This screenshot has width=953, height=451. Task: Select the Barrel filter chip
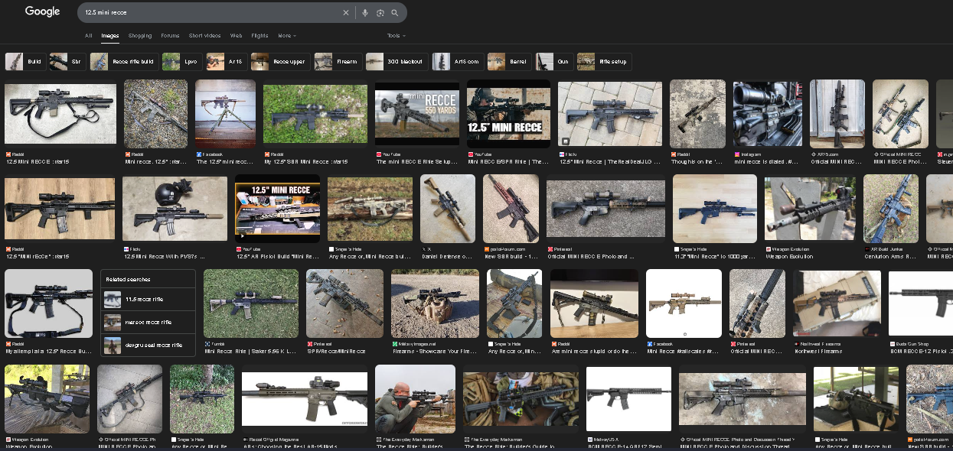tap(508, 62)
